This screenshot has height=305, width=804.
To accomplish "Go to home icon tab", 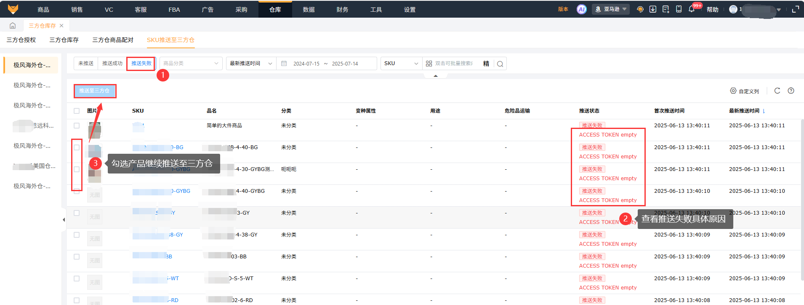I will [13, 26].
